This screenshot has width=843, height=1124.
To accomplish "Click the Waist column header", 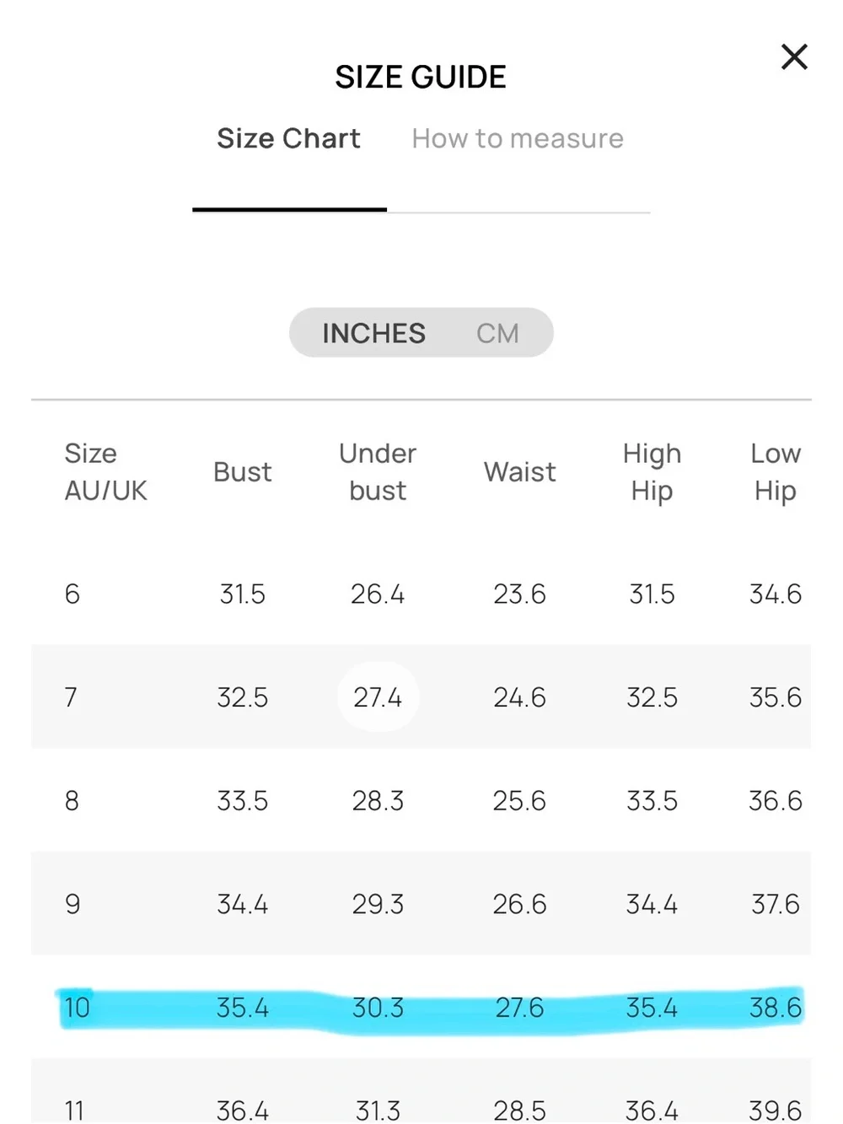I will click(x=519, y=472).
